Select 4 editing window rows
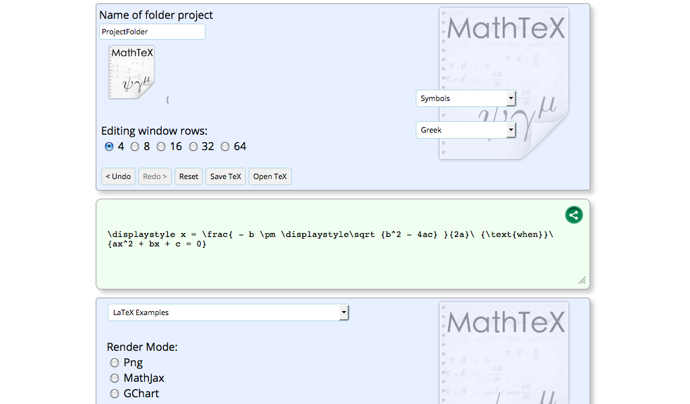690x404 pixels. [109, 146]
